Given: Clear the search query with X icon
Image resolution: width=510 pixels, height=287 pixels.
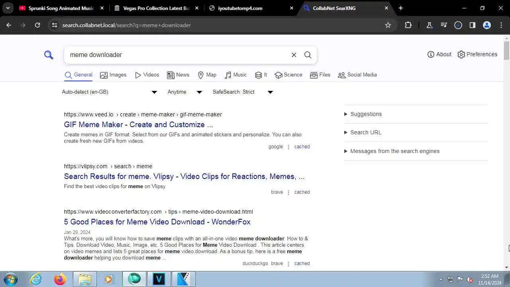Looking at the screenshot, I should [x=294, y=55].
